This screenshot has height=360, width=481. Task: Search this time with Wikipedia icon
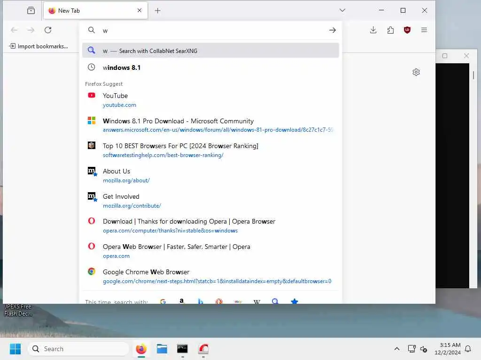pyautogui.click(x=257, y=301)
